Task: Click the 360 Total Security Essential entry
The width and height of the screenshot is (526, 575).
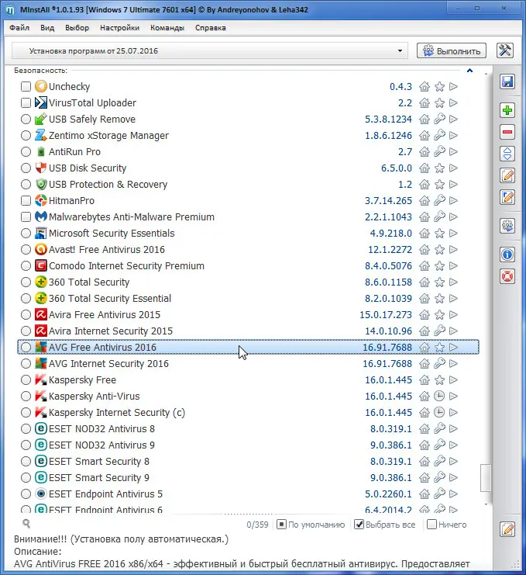Action: pyautogui.click(x=110, y=299)
